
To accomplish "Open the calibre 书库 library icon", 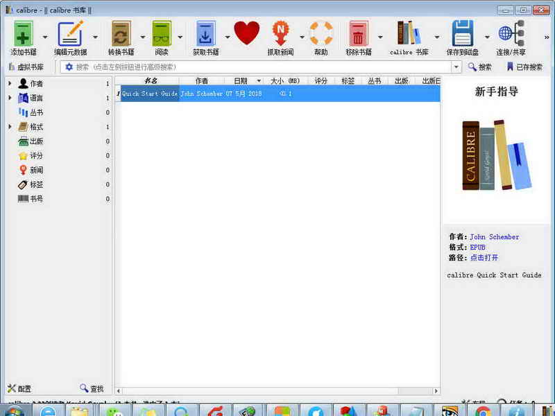I will coord(409,33).
